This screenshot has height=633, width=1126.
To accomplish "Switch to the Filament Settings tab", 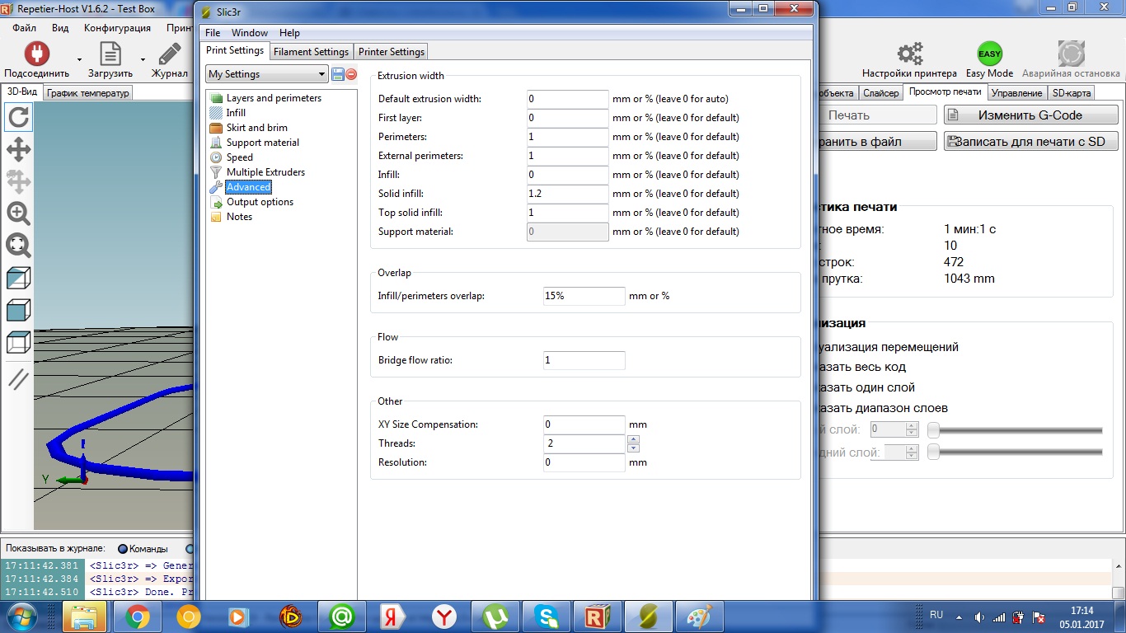I will [x=311, y=52].
